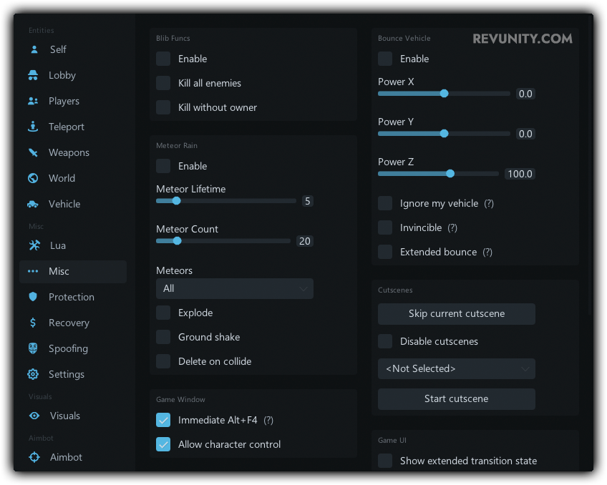Click the Weapons icon in sidebar
607x485 pixels.
click(x=33, y=152)
